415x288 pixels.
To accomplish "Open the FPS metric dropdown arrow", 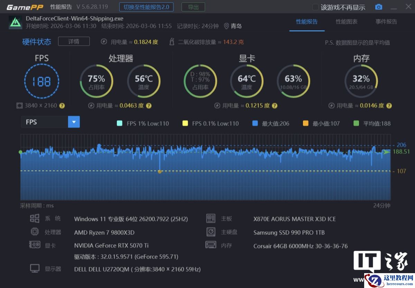I will (x=74, y=122).
